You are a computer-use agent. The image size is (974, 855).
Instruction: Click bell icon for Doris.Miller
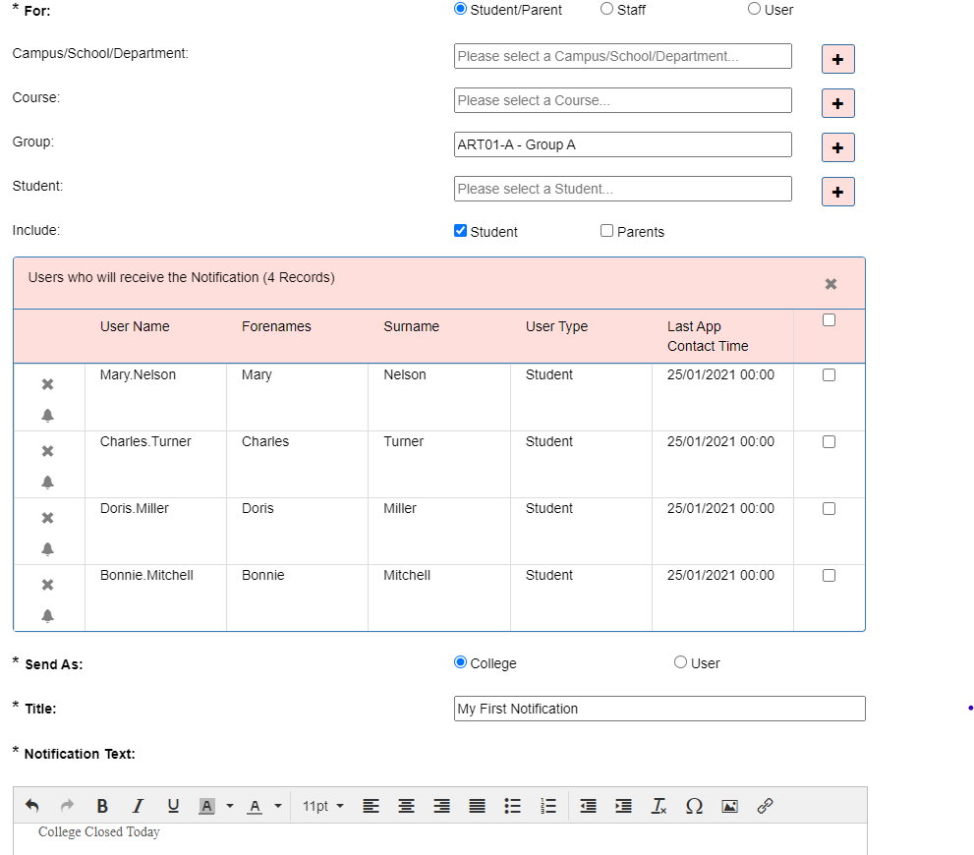pos(47,549)
